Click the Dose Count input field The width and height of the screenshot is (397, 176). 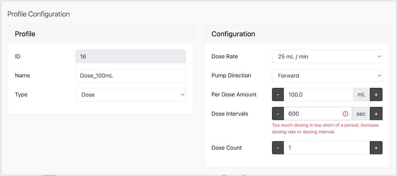327,148
